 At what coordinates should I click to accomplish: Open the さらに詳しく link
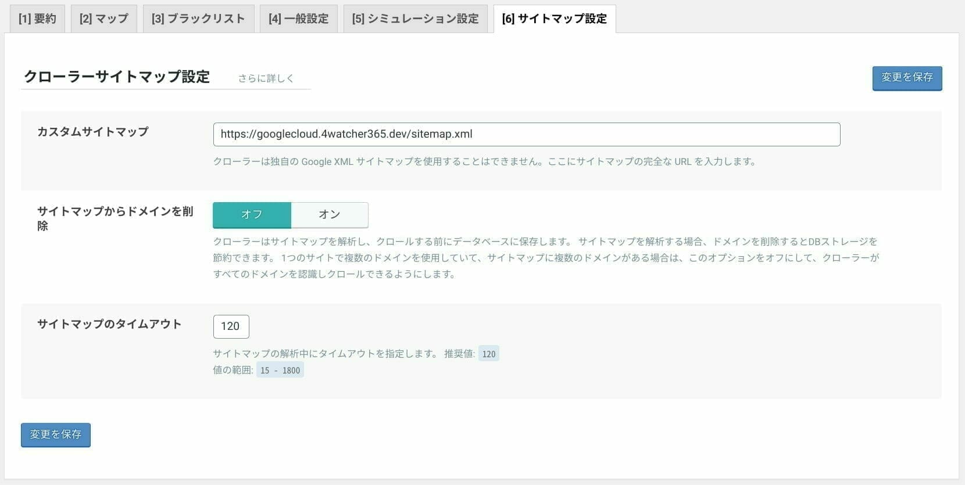point(266,78)
